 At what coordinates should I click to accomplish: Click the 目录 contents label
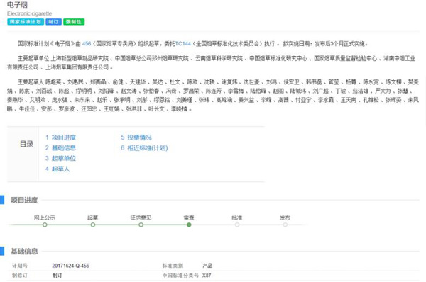pyautogui.click(x=27, y=144)
